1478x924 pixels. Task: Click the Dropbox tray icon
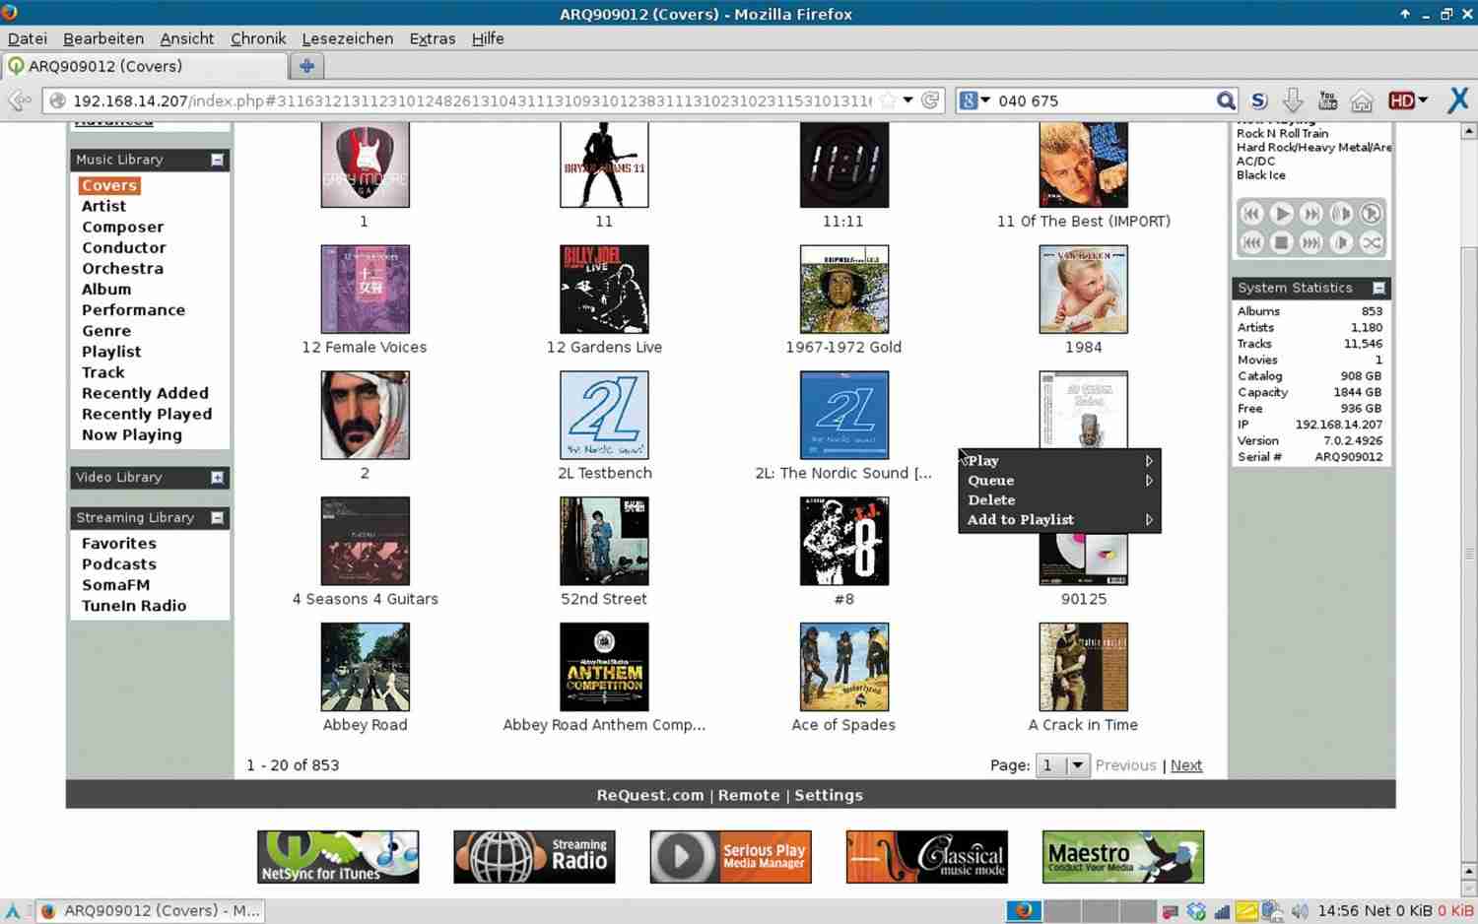point(1196,911)
